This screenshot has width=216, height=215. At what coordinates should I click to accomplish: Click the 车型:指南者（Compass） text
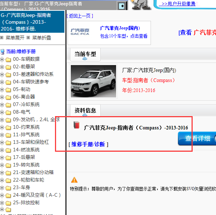[148, 80]
